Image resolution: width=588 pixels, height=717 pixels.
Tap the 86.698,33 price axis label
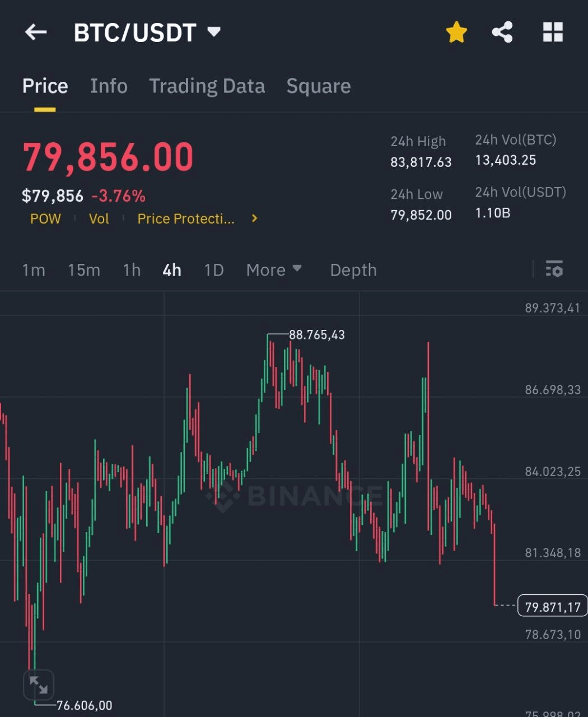[553, 390]
